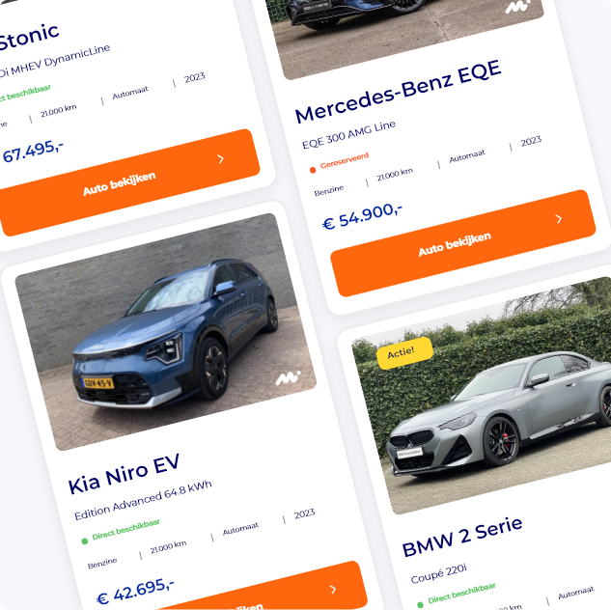Click the Mercedes-Benz EQE car photo

click(x=405, y=33)
